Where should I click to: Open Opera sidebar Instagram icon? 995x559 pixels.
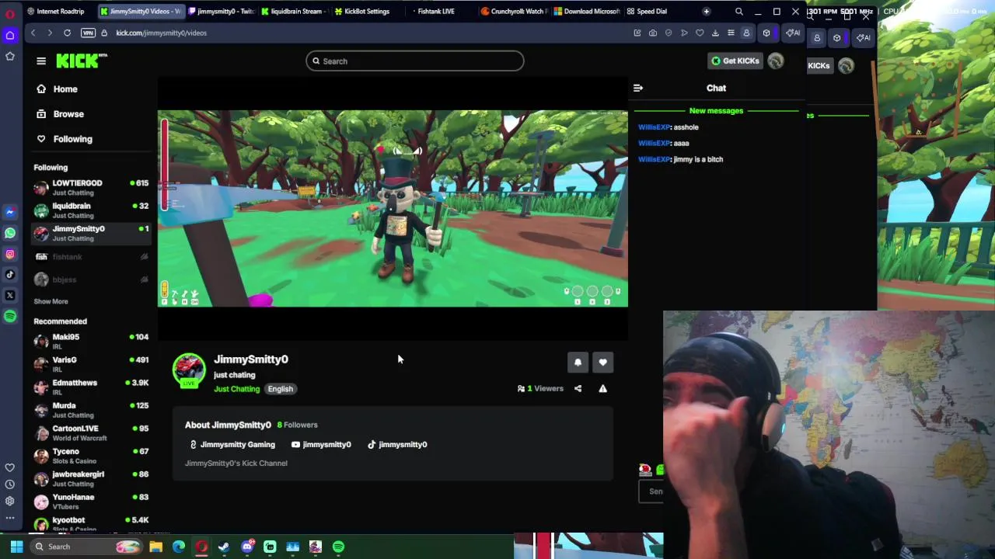10,254
